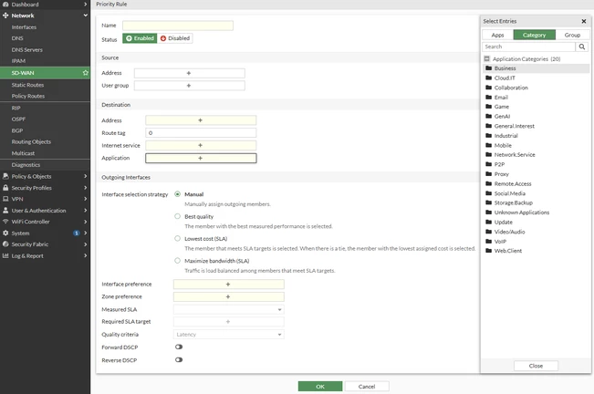Click the Network icon in sidebar
The width and height of the screenshot is (594, 394).
pyautogui.click(x=5, y=16)
